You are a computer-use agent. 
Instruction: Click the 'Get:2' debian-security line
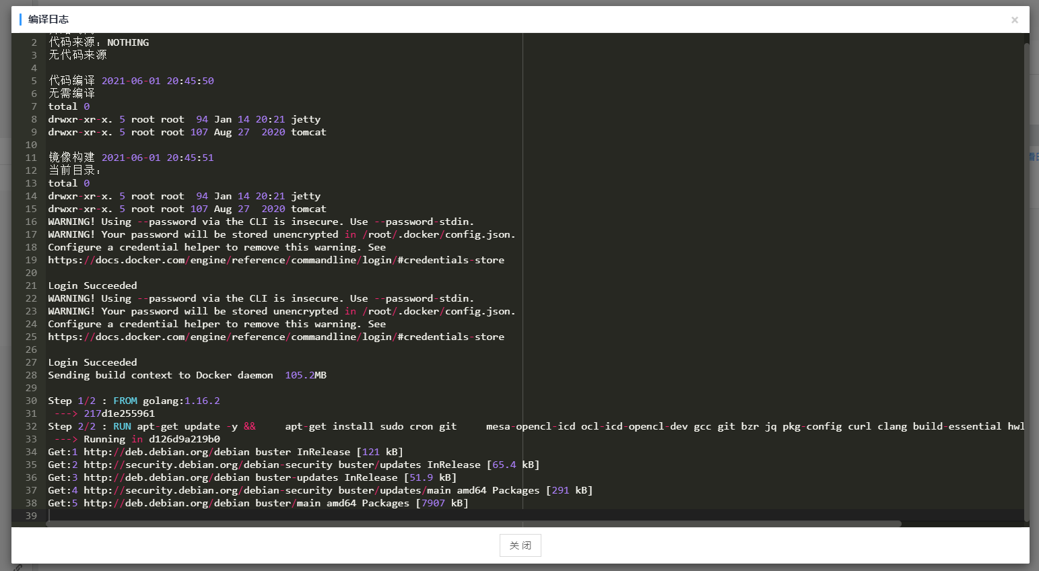[x=294, y=465]
